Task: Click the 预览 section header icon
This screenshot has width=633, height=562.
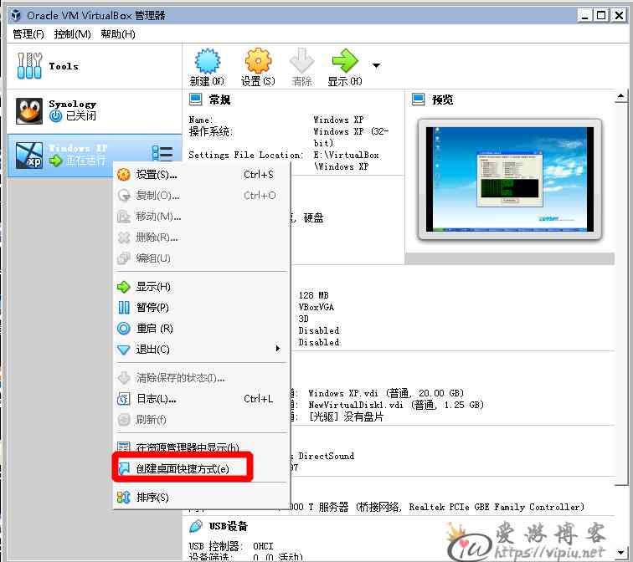Action: click(419, 100)
